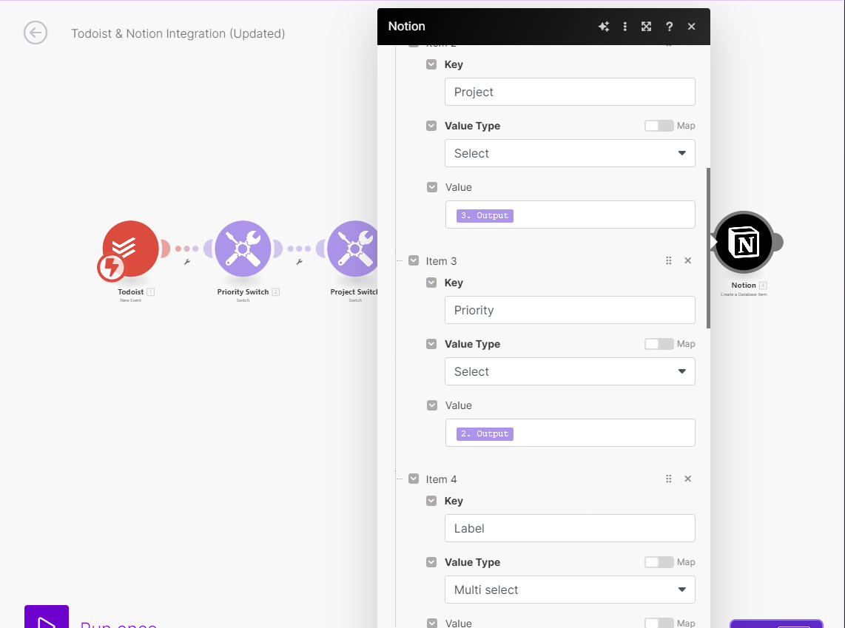
Task: Open help for the Notion module
Action: (x=670, y=27)
